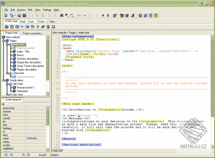
Task: Click the blue hash symbol icon
Action: pos(108,15)
